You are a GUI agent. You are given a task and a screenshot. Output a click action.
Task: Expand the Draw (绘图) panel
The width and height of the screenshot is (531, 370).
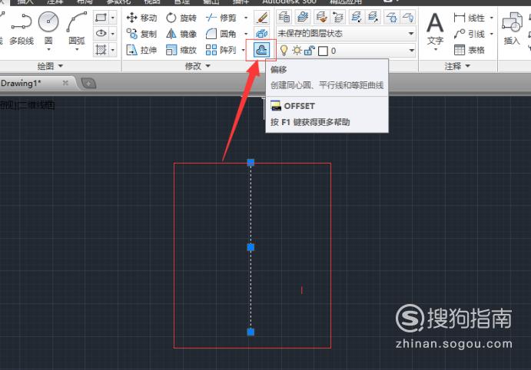pyautogui.click(x=50, y=66)
